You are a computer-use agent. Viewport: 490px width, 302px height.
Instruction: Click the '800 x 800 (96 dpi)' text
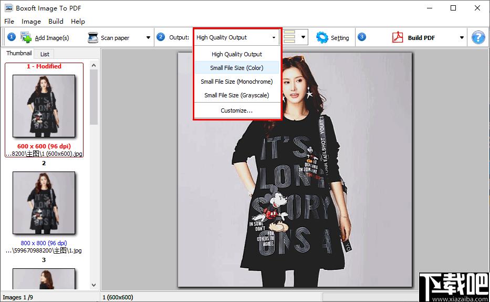point(44,243)
